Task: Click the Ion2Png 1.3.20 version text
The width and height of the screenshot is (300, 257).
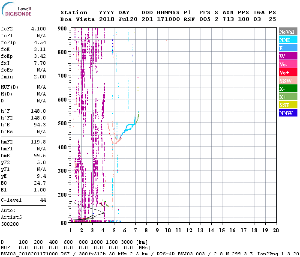Action: coord(278,254)
